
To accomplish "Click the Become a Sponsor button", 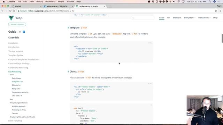I will click(17, 24).
